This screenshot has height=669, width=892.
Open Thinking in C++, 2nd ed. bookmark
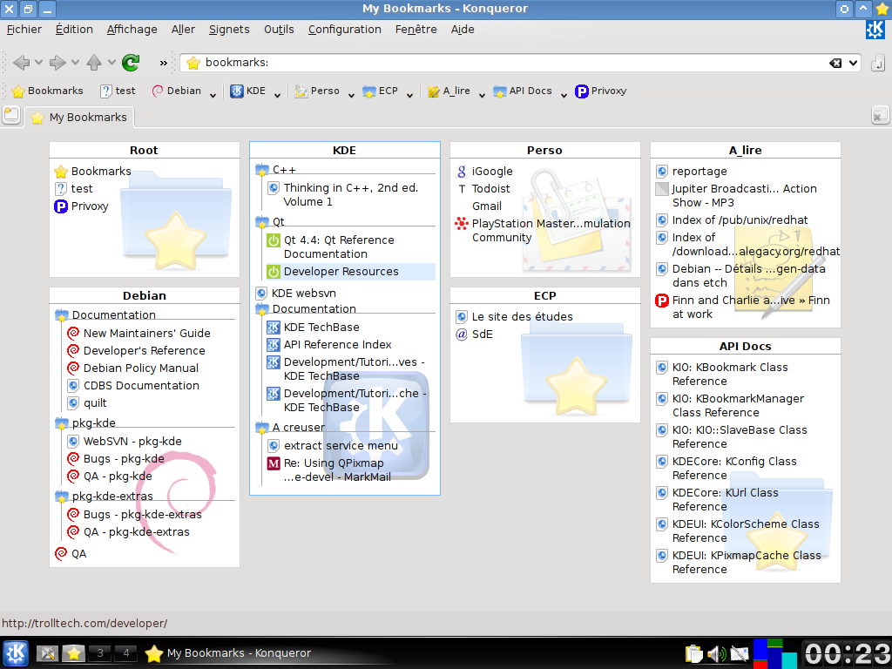(351, 194)
